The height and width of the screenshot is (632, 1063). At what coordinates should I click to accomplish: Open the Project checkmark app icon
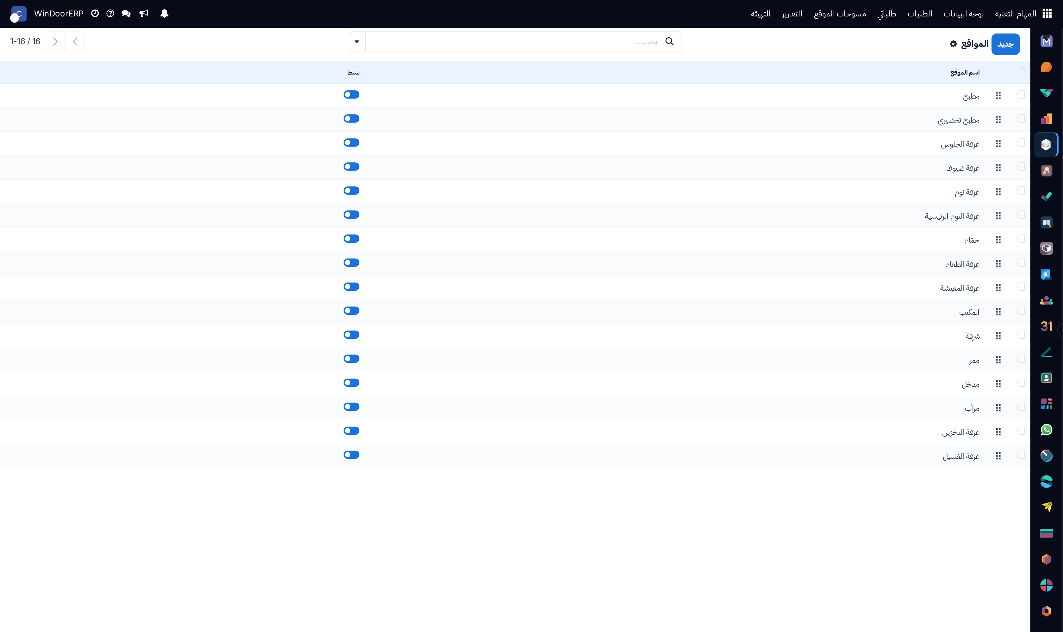1046,196
